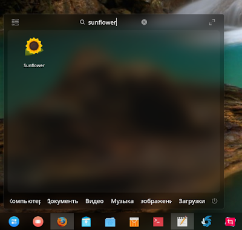
Task: Open the Документы folder shortcut
Action: coord(63,201)
